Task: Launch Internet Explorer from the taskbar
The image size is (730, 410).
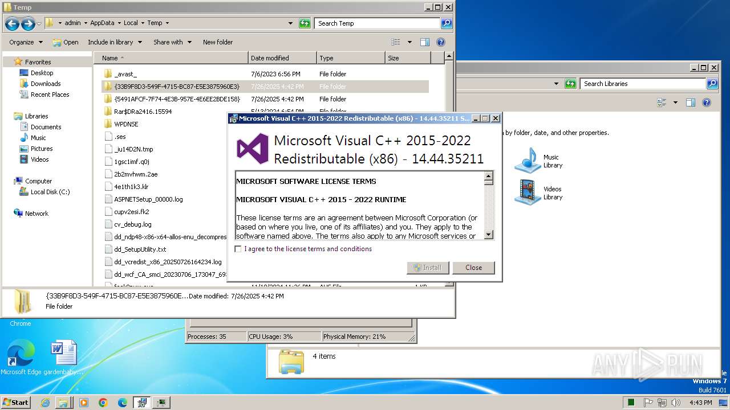Action: pyautogui.click(x=45, y=403)
